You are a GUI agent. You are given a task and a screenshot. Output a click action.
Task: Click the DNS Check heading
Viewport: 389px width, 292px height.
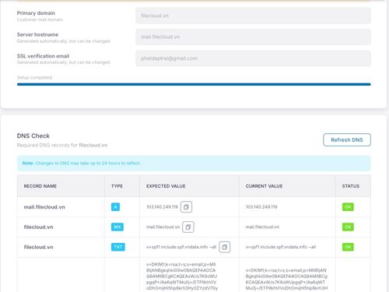point(33,135)
